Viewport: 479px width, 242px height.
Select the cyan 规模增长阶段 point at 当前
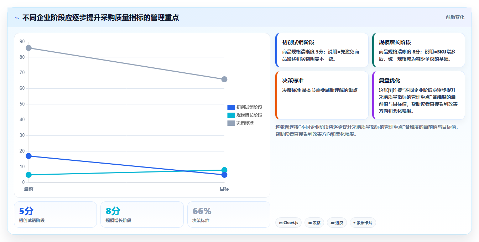28,175
